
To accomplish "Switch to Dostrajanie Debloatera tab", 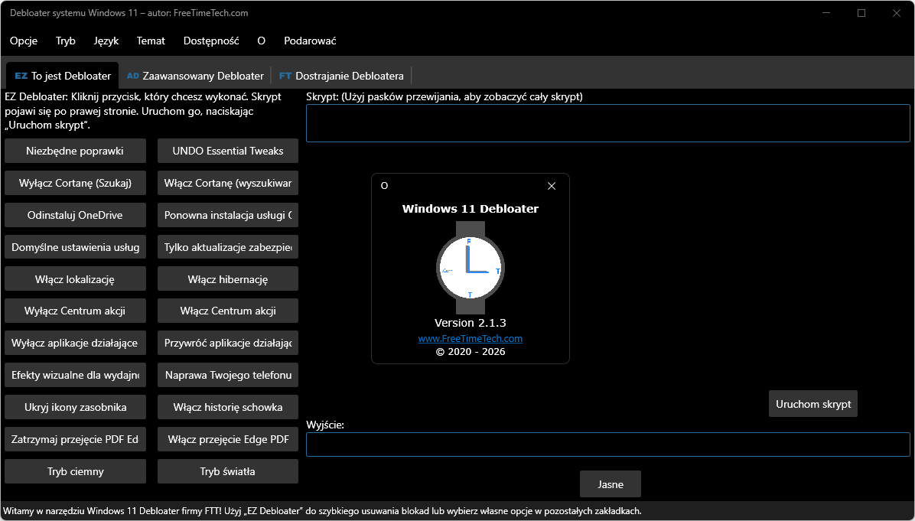I will click(341, 76).
